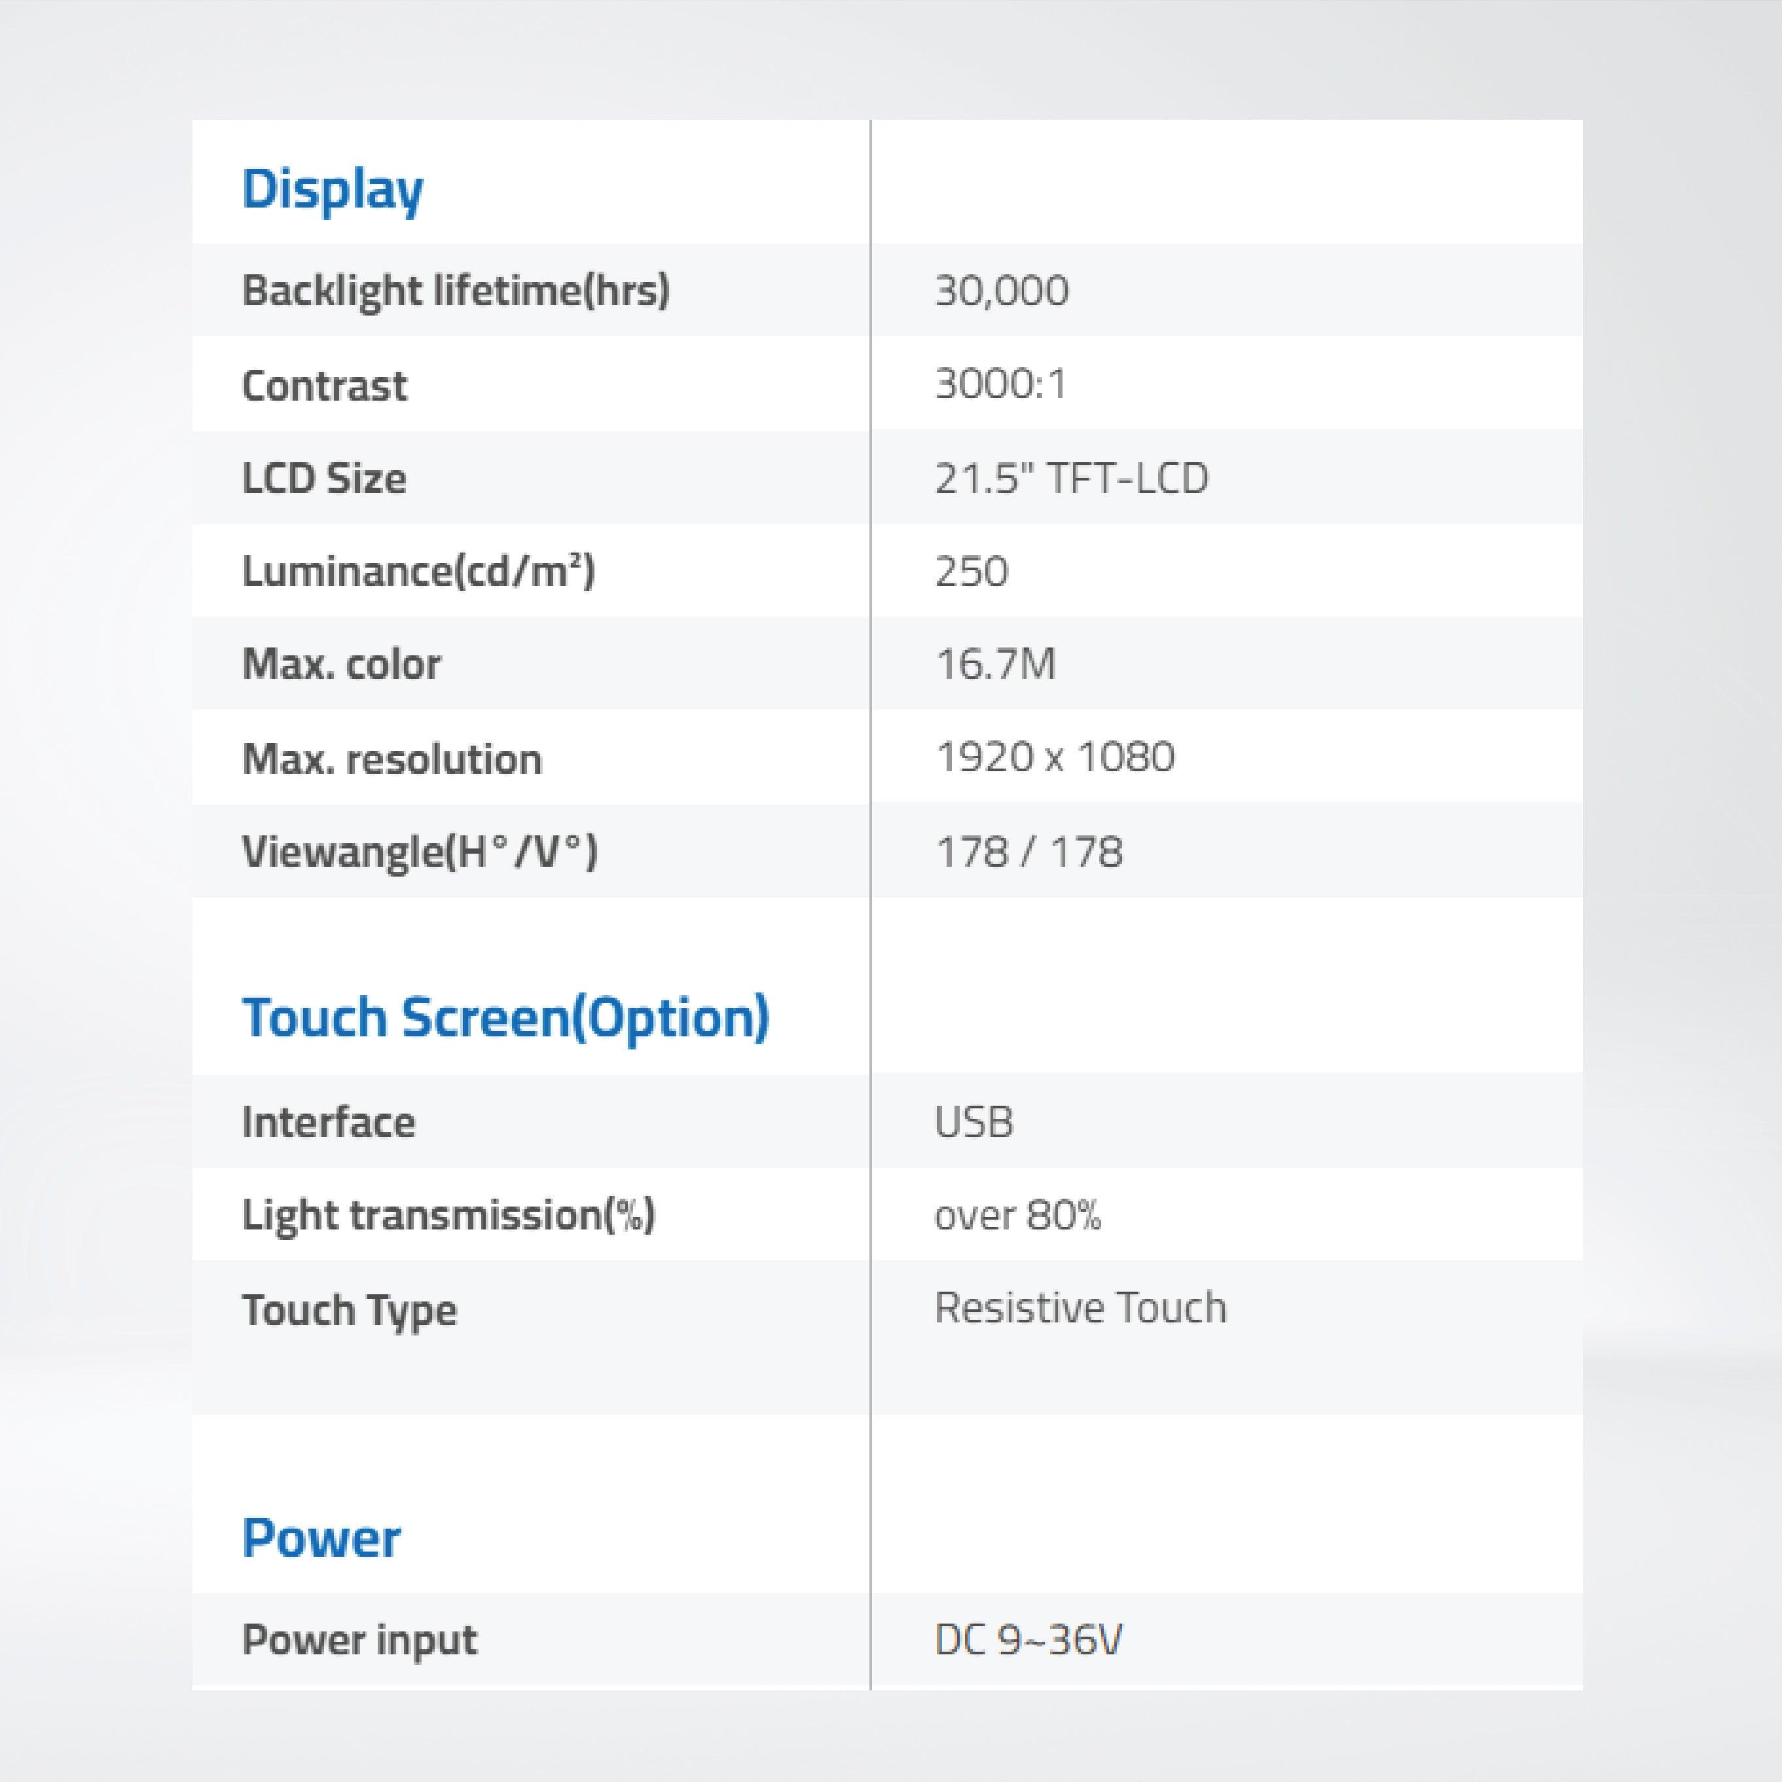Click the 178 / 178 value

point(1029,852)
